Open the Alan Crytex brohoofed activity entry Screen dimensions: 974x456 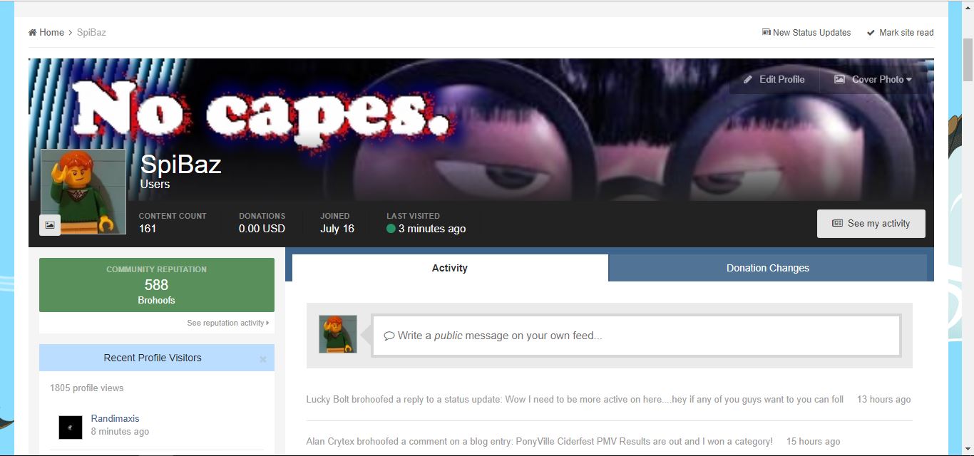540,442
